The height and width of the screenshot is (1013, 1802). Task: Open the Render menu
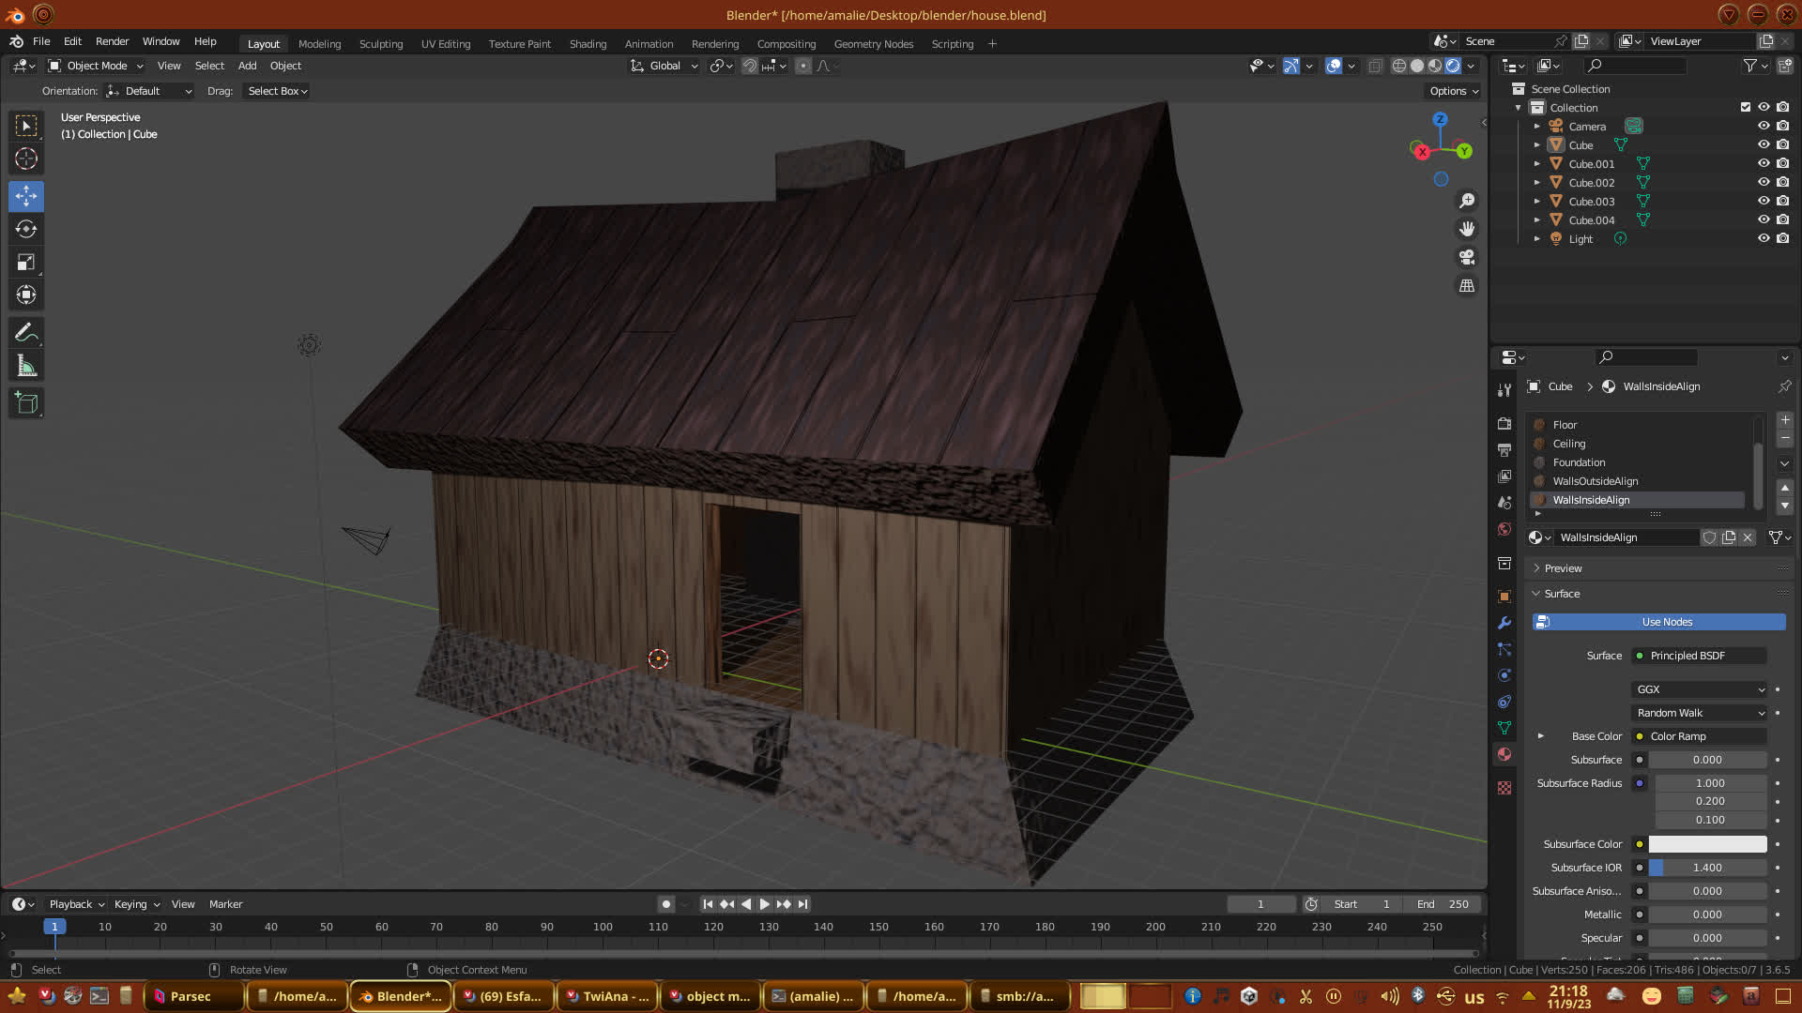point(112,41)
